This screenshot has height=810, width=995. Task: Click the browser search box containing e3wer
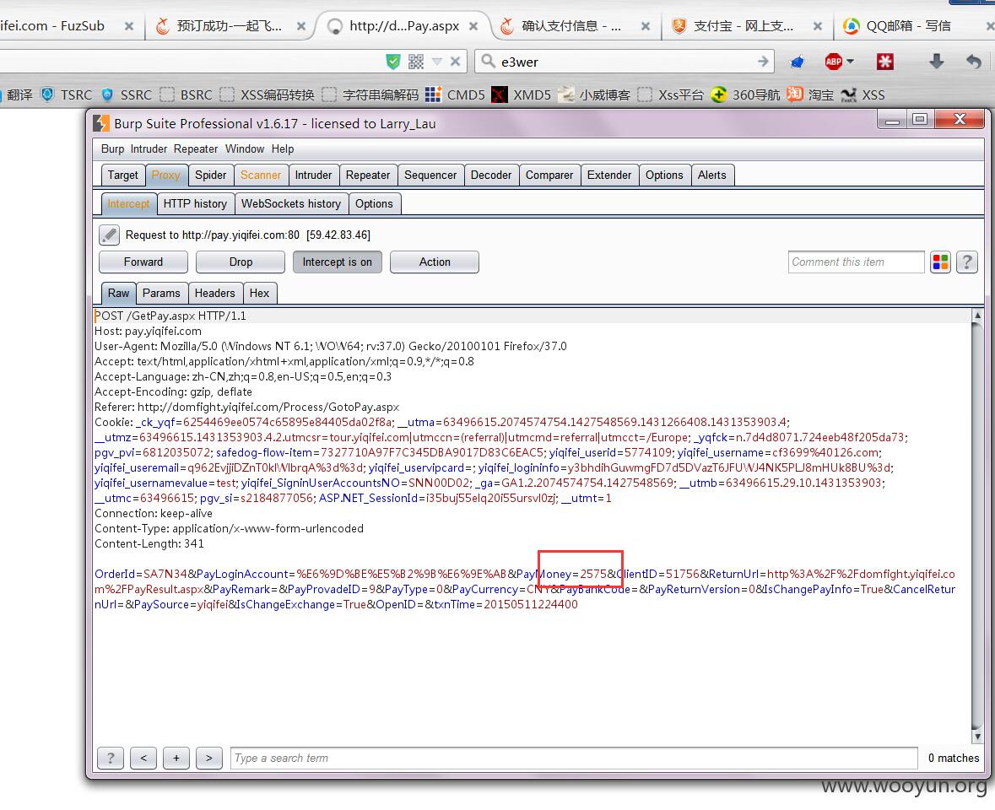624,62
